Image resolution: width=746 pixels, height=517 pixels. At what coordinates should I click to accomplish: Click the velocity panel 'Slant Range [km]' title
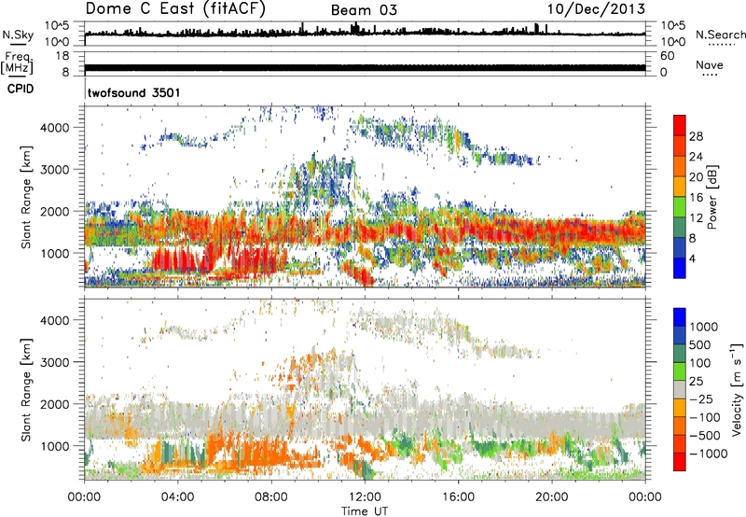(26, 389)
